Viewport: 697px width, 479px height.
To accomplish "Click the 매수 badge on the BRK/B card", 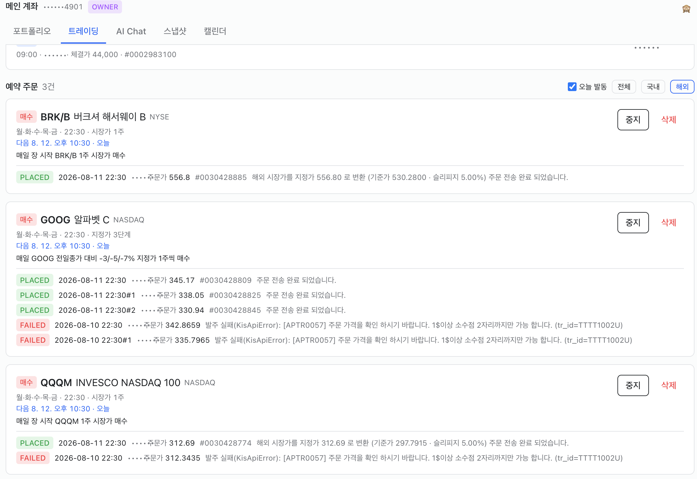I will coord(27,117).
